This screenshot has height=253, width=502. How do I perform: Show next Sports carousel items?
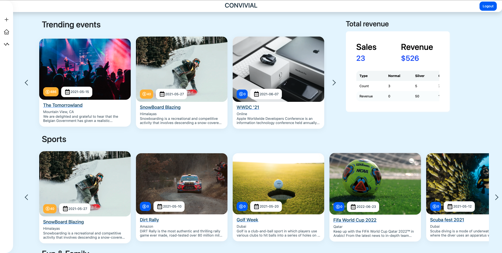(x=497, y=197)
